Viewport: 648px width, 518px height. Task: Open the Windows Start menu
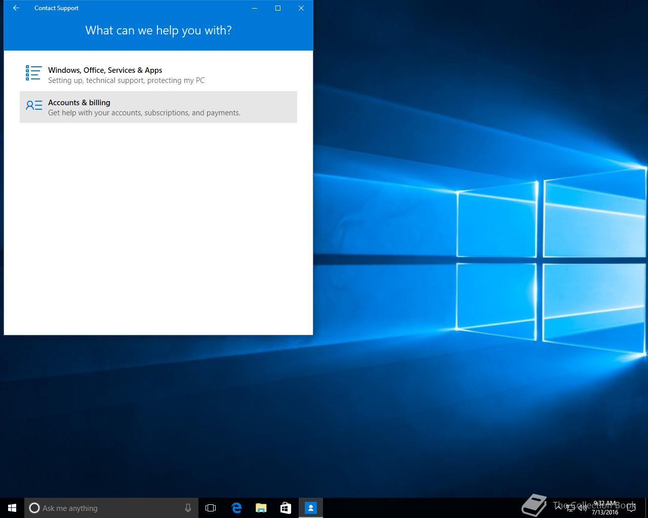click(x=12, y=508)
